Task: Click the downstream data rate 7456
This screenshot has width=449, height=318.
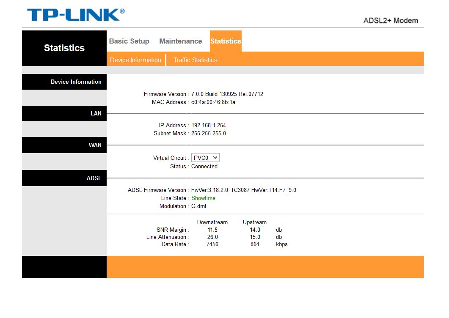Action: click(x=212, y=244)
